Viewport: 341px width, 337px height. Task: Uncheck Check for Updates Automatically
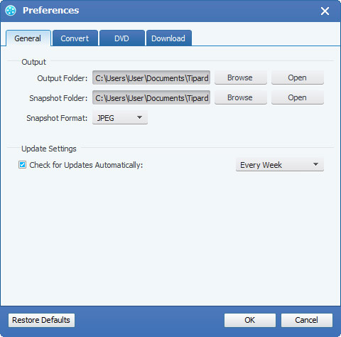pyautogui.click(x=23, y=165)
